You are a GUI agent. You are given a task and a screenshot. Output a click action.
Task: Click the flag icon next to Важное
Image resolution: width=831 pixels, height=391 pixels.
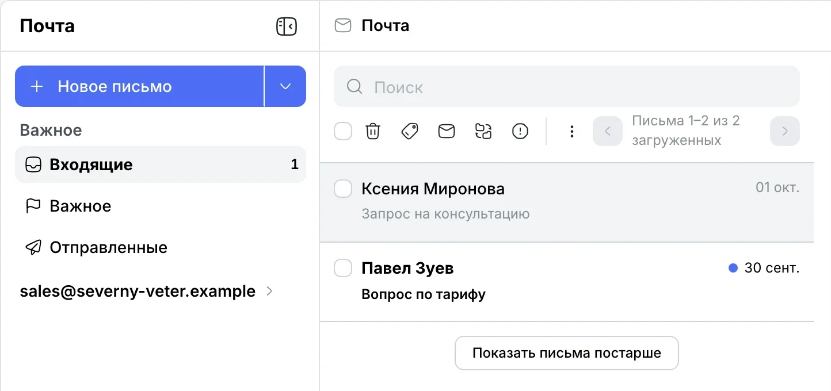[33, 206]
